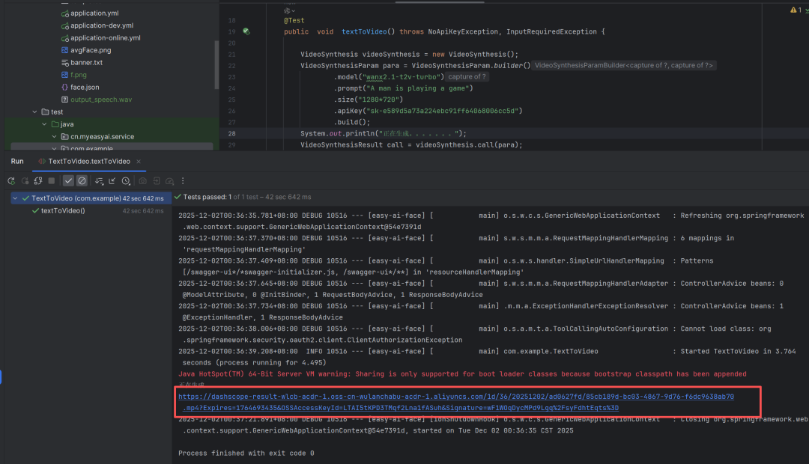Toggle the Show Ignored tests button
The height and width of the screenshot is (464, 809).
click(82, 181)
